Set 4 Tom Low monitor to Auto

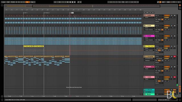point(159,50)
